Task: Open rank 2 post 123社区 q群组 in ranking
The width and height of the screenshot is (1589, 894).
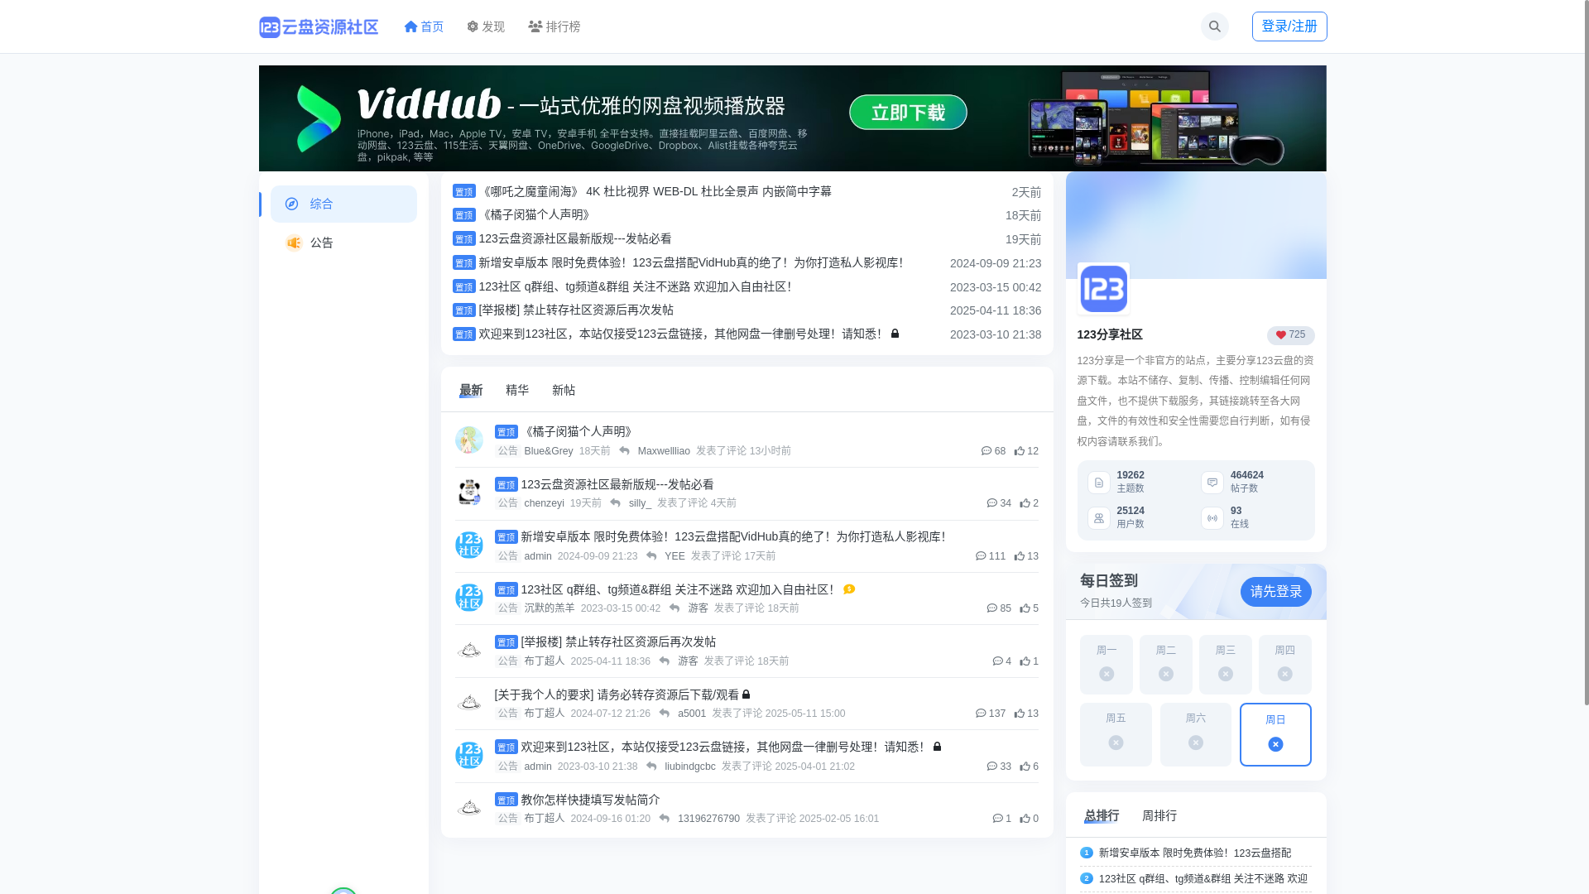Action: point(1203,878)
